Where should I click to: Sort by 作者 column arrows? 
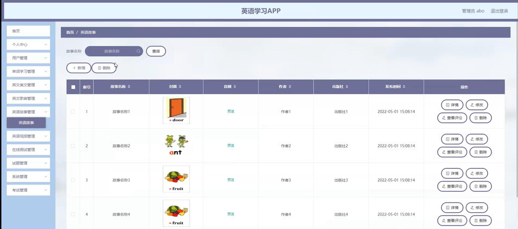290,87
